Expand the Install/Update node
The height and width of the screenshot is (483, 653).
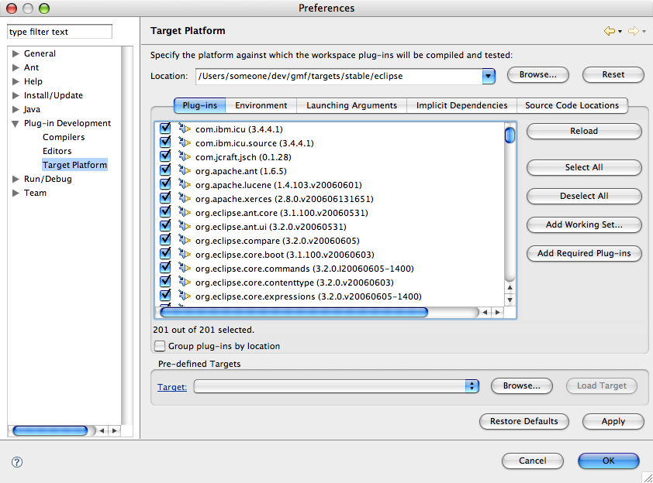(16, 95)
